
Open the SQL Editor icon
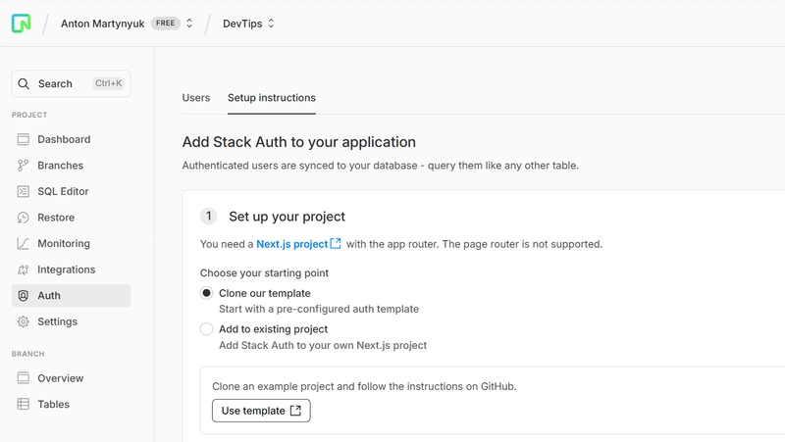coord(23,191)
